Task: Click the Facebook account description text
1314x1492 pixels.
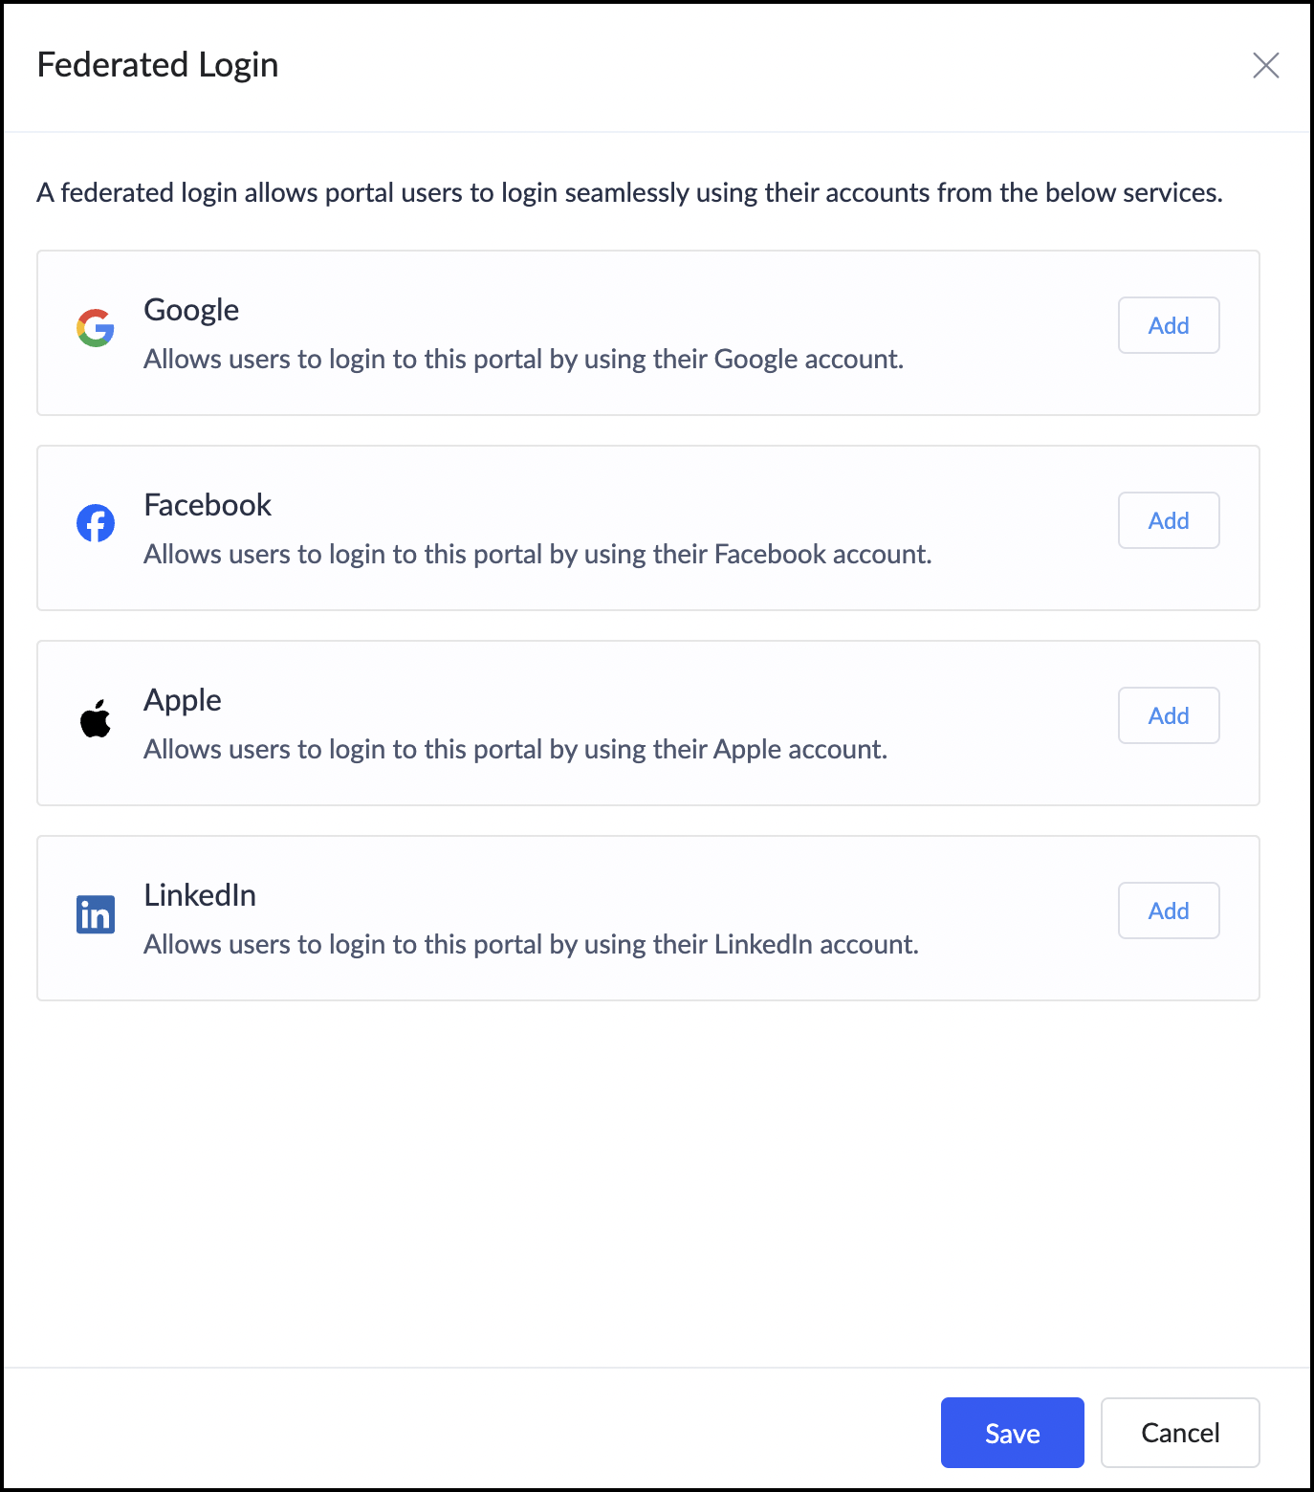Action: [537, 555]
